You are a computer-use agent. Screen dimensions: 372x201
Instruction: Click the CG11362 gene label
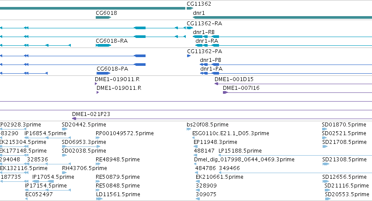(x=199, y=4)
